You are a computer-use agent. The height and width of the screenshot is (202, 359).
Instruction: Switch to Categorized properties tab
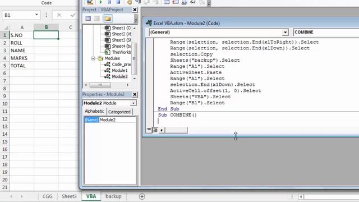coord(119,112)
